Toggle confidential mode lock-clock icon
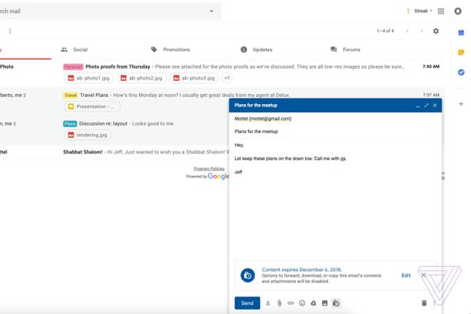This screenshot has width=471, height=314. click(x=336, y=303)
